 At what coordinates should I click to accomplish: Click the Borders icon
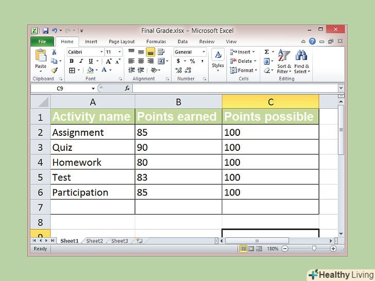tap(72, 70)
